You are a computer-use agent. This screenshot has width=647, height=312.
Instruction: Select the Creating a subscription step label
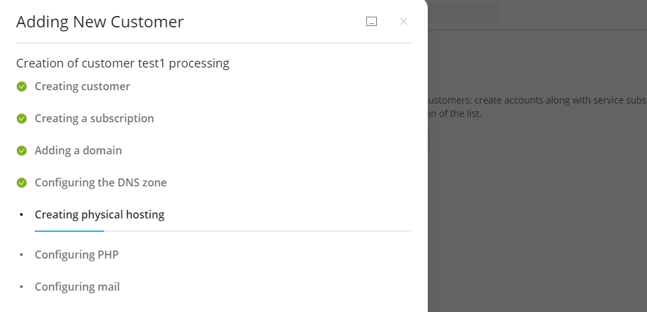pos(94,118)
